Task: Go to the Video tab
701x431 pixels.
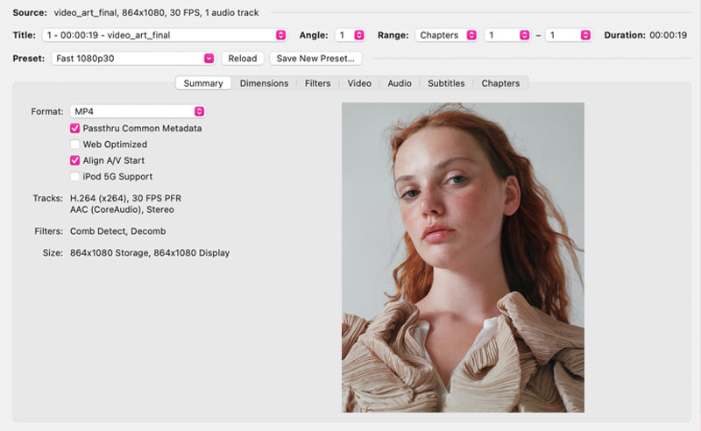Action: 359,83
